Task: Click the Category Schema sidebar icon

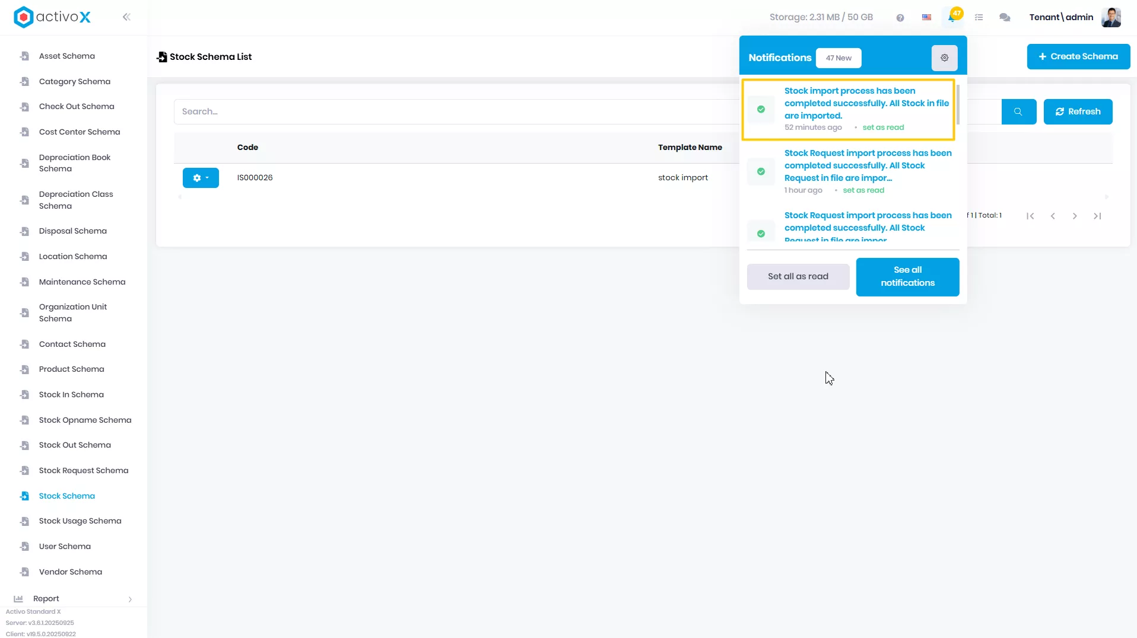Action: [24, 82]
